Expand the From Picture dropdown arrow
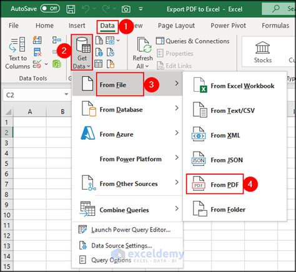Screen dimensions: 296x272 (x=118, y=41)
